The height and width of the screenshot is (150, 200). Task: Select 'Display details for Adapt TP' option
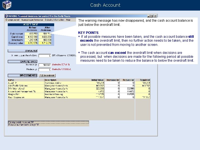48,122
